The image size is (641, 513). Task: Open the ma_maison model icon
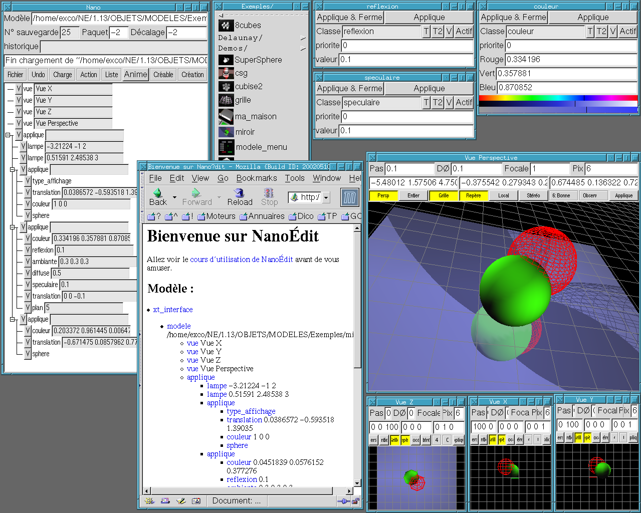[x=226, y=116]
